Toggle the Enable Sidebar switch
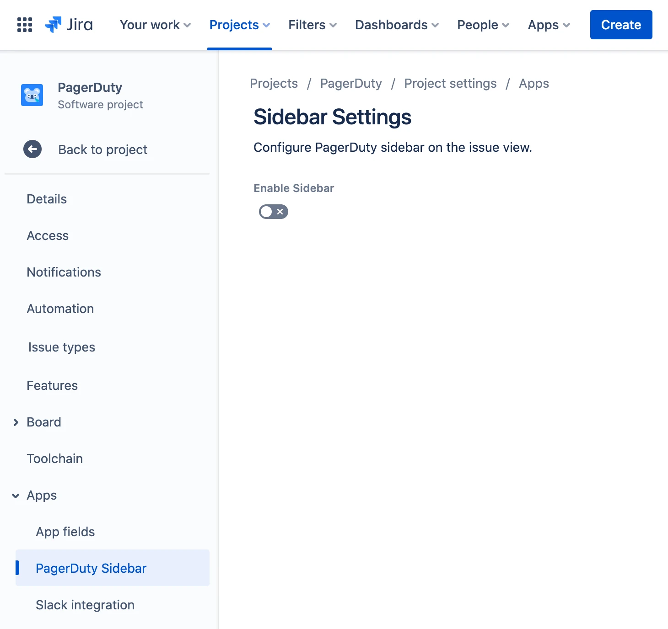 pos(274,212)
